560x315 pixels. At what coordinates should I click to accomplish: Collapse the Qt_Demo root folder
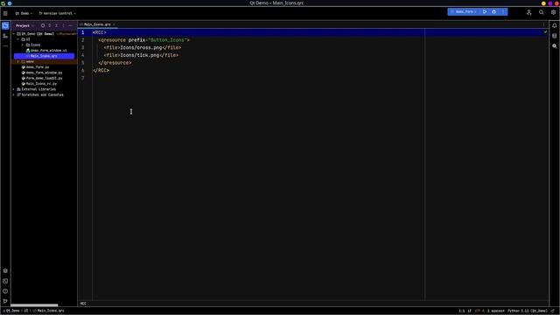tap(14, 34)
